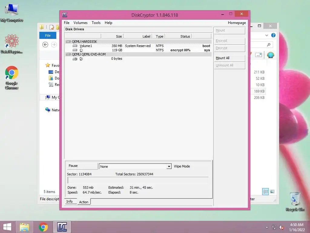Click the Mount button
The height and width of the screenshot is (233, 310).
(x=229, y=31)
